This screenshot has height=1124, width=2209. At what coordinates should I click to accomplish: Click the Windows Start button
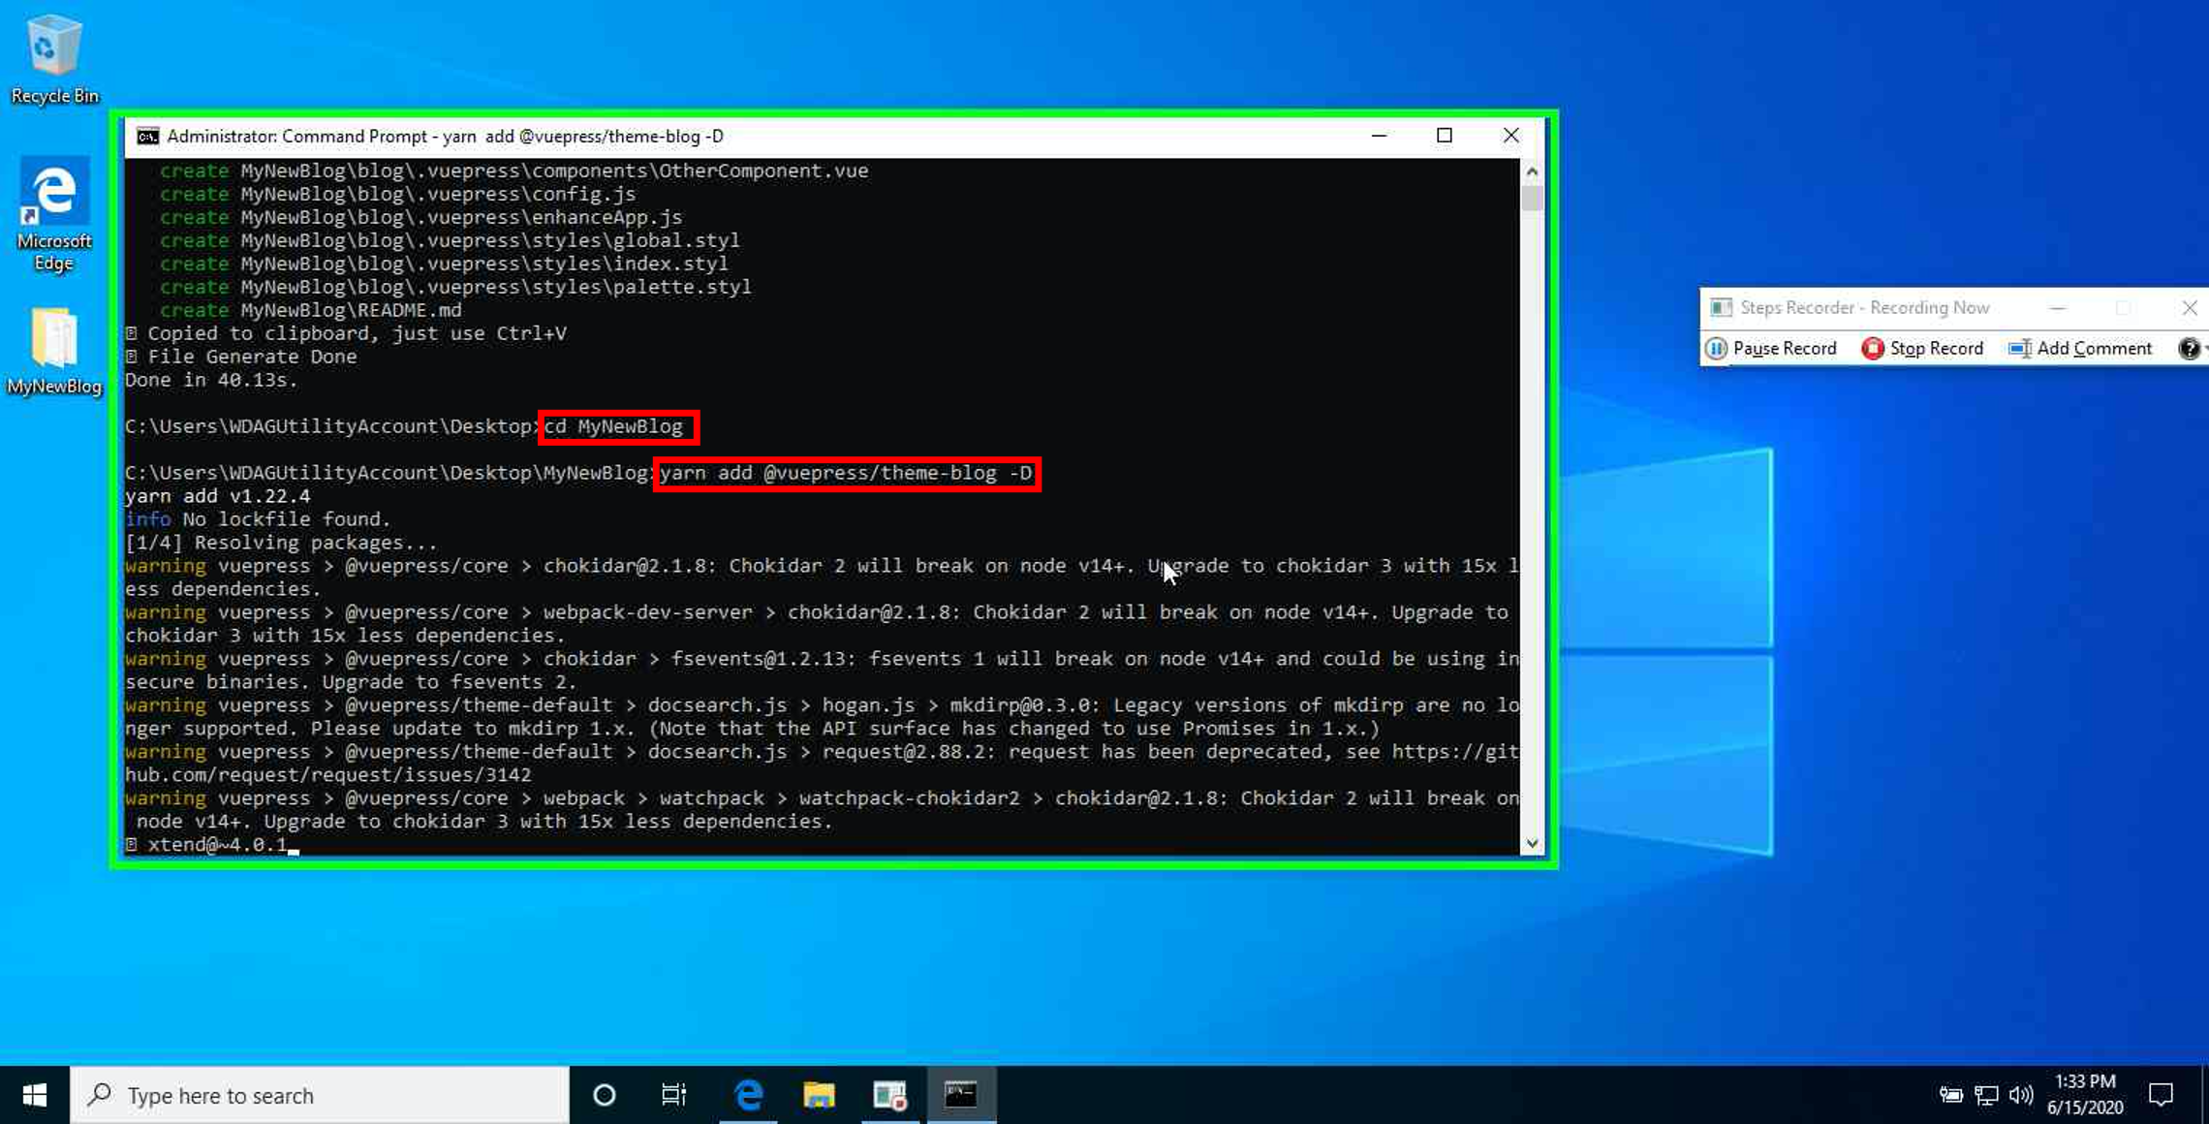[35, 1095]
